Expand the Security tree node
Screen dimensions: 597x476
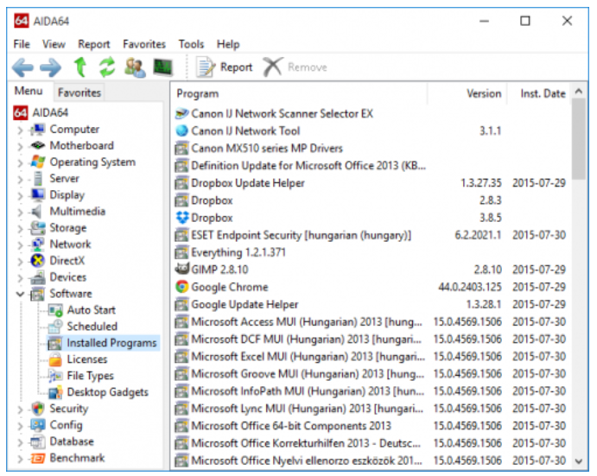pyautogui.click(x=20, y=409)
